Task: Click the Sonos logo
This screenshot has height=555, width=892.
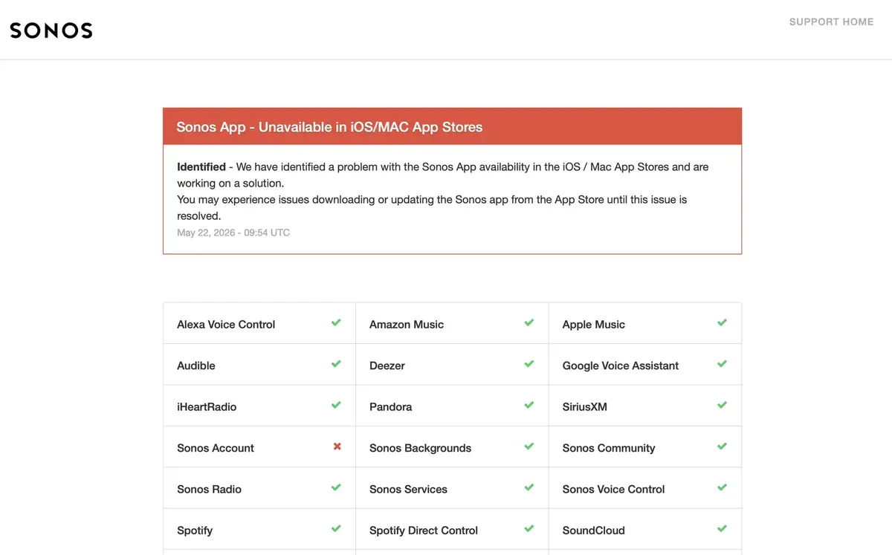Action: click(x=51, y=30)
